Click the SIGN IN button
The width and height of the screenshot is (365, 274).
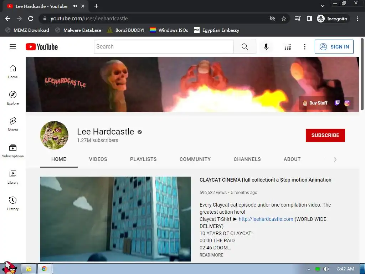[x=334, y=47]
